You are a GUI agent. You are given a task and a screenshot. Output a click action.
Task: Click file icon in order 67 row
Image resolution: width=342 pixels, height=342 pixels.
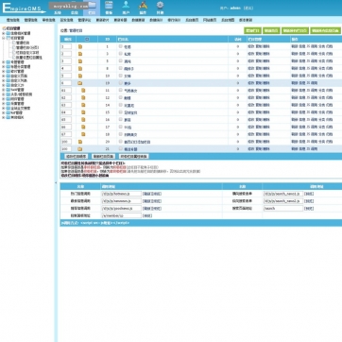(83, 134)
